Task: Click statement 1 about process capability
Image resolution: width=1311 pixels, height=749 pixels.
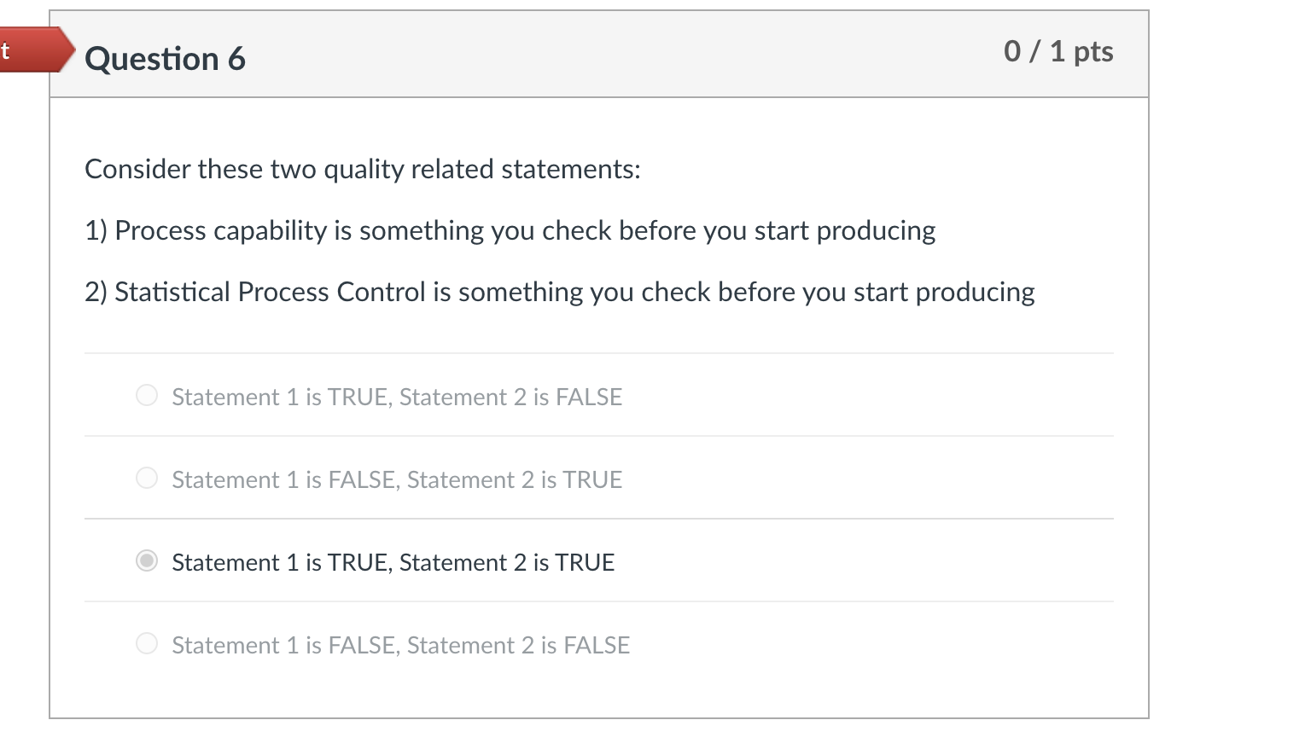Action: pos(510,230)
